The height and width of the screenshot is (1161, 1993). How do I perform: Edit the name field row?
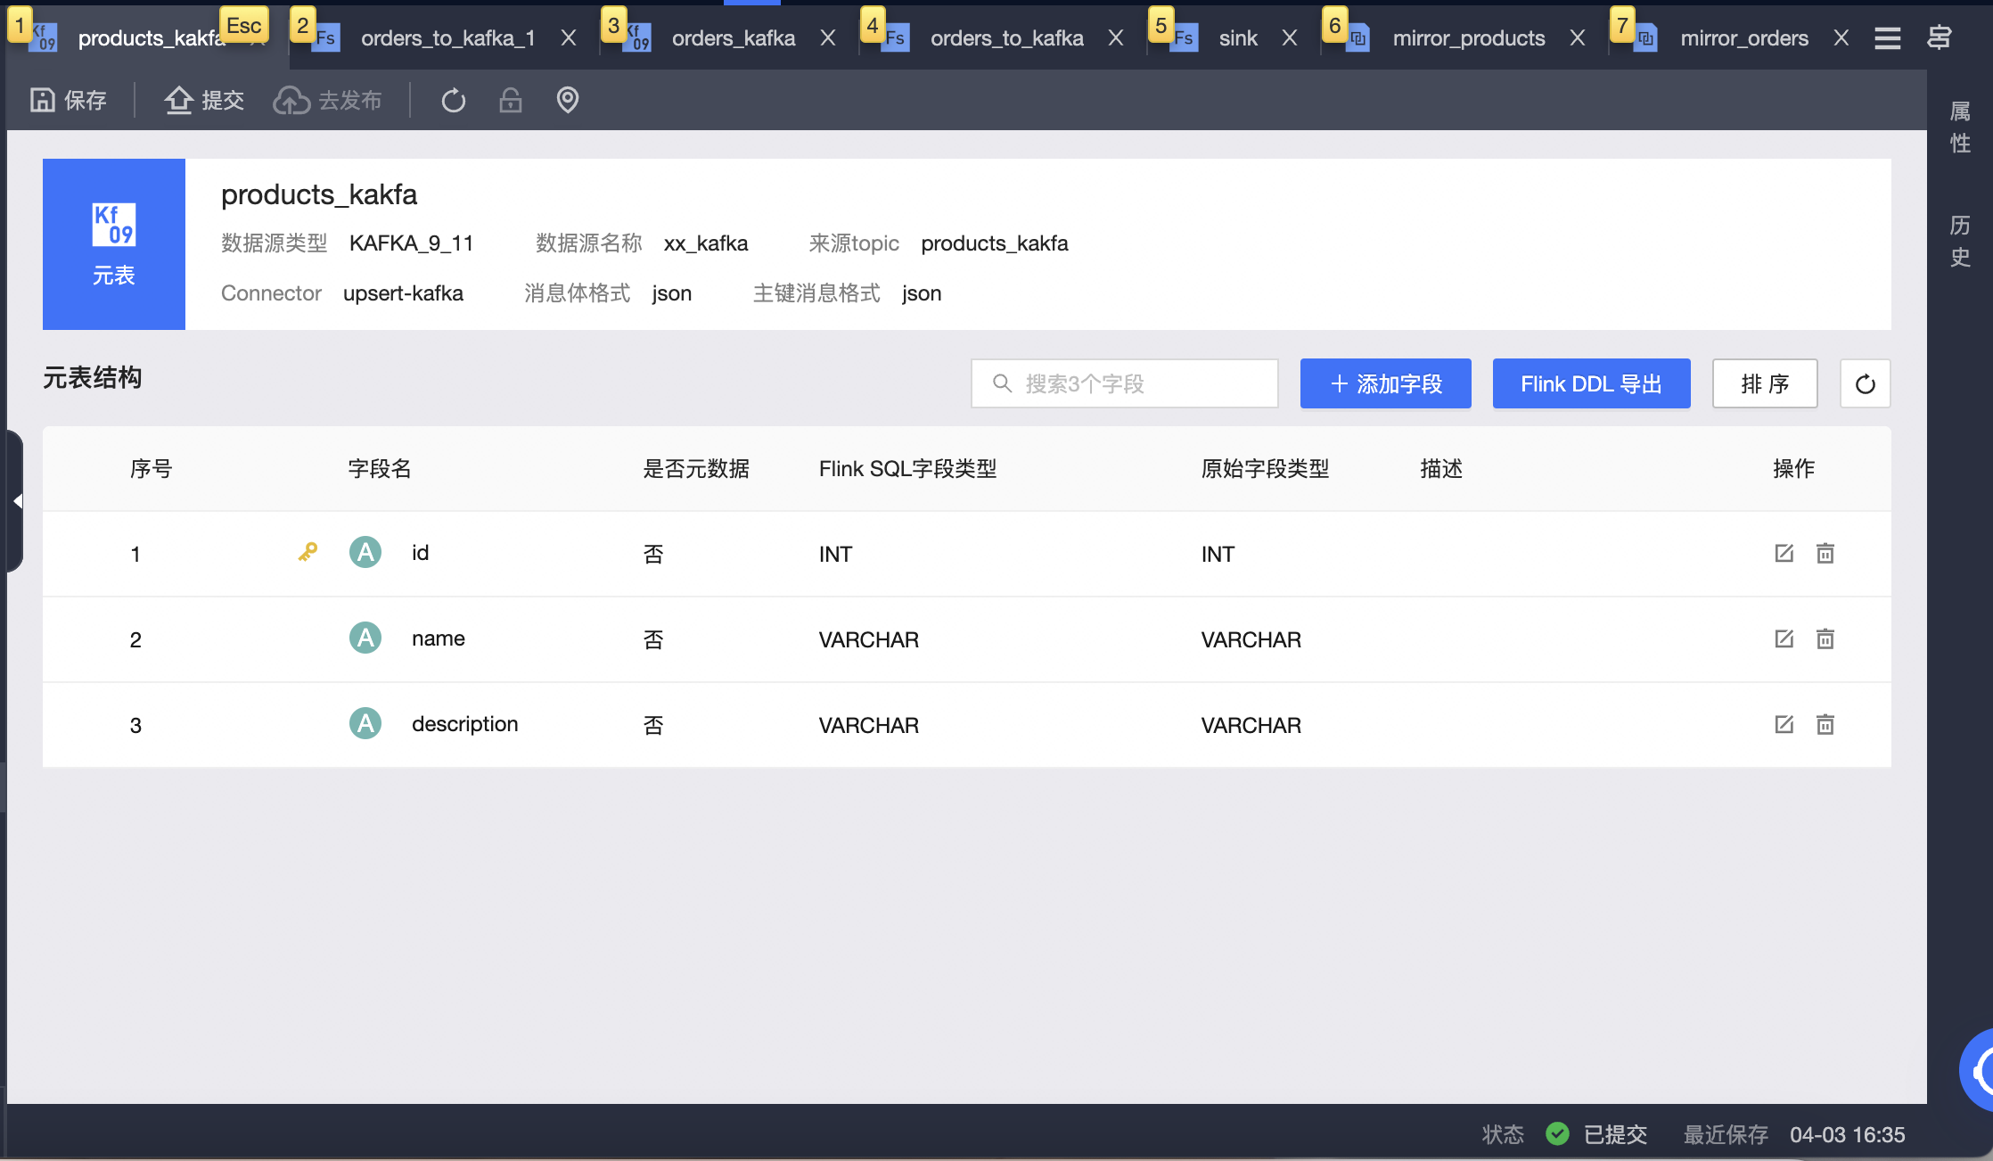[x=1784, y=638]
